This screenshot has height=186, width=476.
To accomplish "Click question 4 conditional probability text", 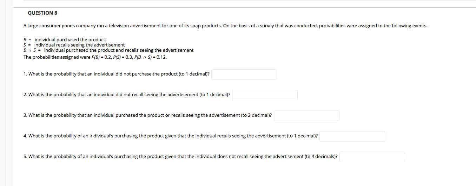I will [x=171, y=136].
